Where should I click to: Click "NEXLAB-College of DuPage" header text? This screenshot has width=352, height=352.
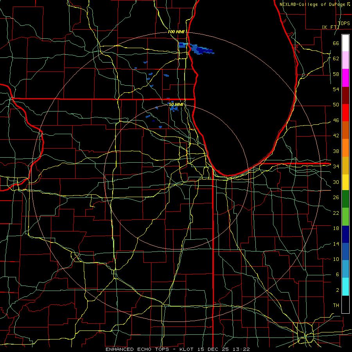click(x=313, y=4)
